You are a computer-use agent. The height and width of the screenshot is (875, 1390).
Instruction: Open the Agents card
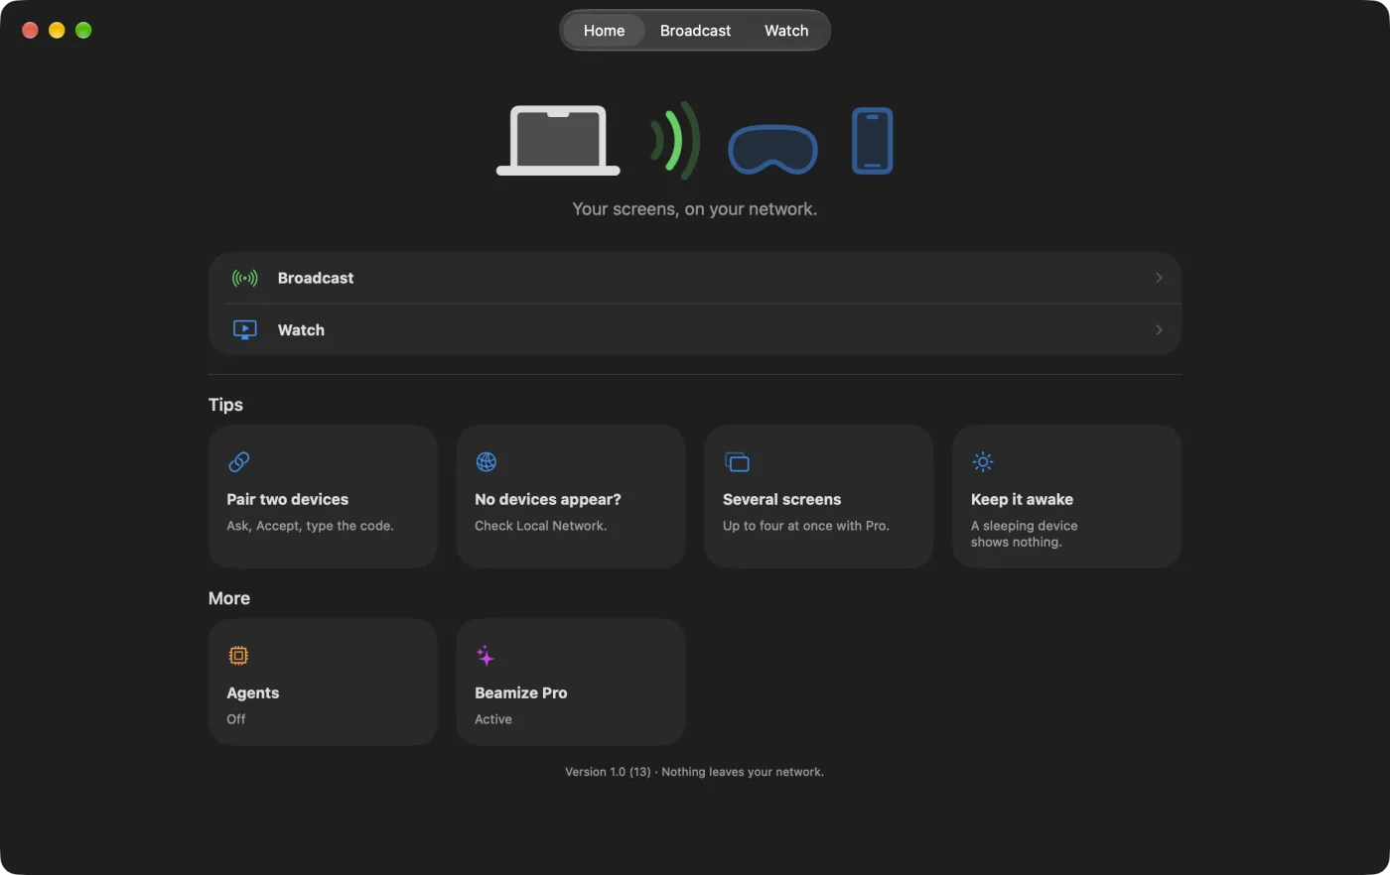[323, 683]
